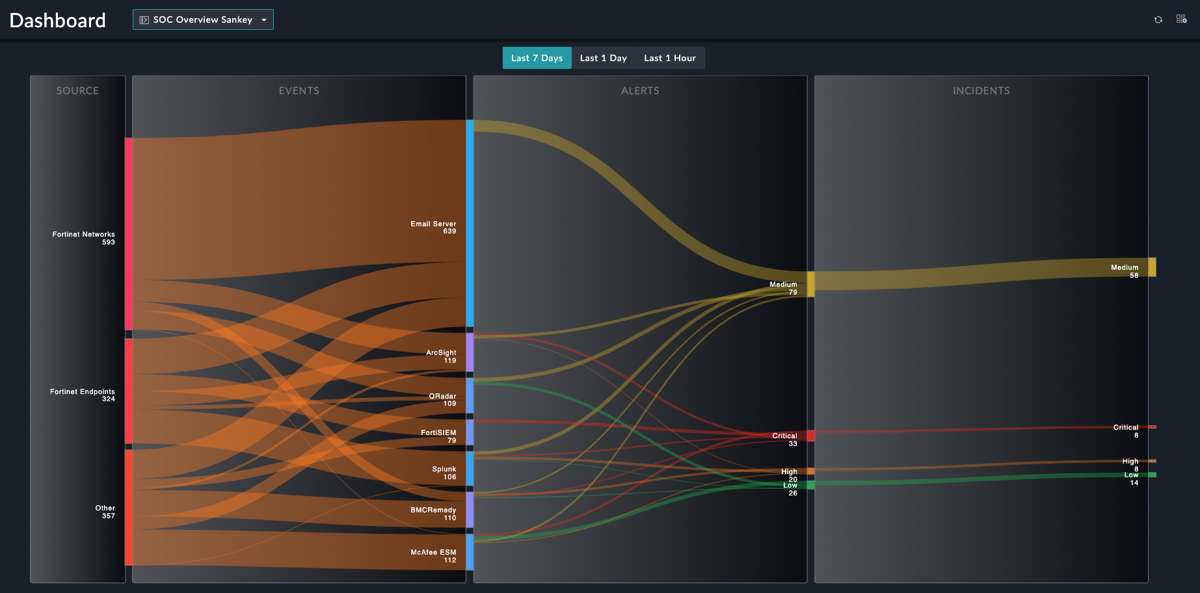Screen dimensions: 1200x593
Task: Switch to the Last 1 Hour filter
Action: (x=669, y=58)
